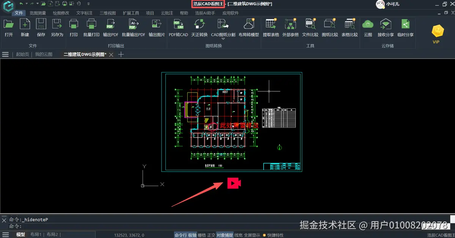
Task: Start 文件比较 file compare
Action: (x=310, y=28)
